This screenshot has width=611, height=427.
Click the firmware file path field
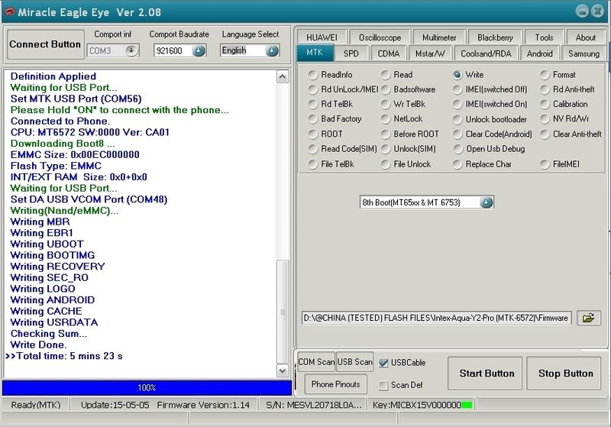(437, 318)
